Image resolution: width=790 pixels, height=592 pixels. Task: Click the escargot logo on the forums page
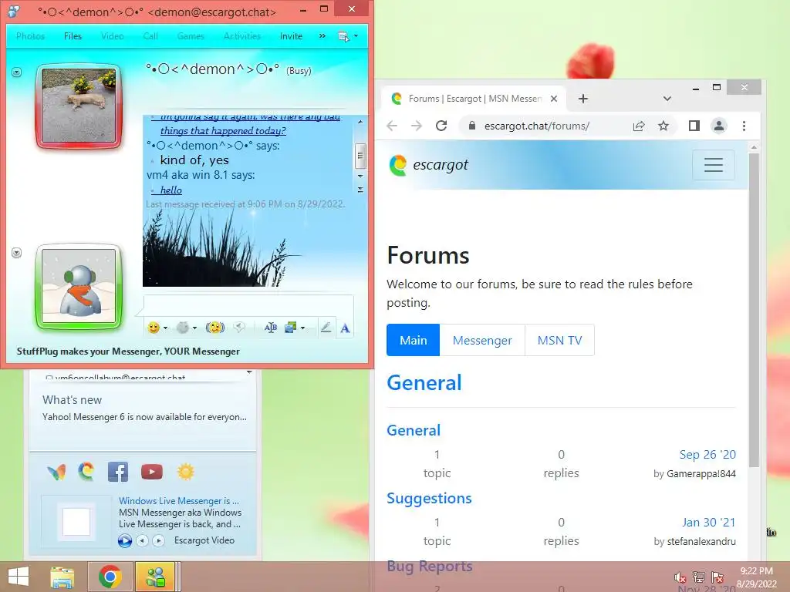click(x=428, y=165)
